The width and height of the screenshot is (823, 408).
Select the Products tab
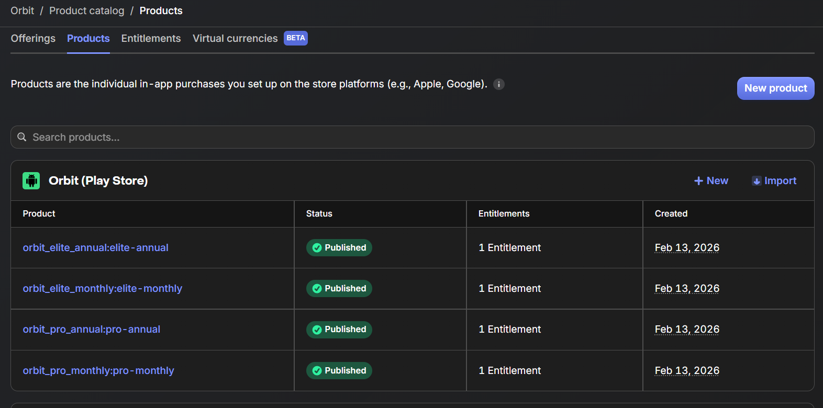click(88, 38)
